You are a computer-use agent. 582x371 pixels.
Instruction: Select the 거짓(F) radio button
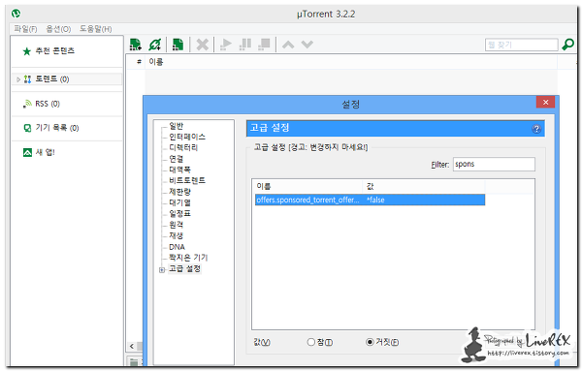point(370,342)
